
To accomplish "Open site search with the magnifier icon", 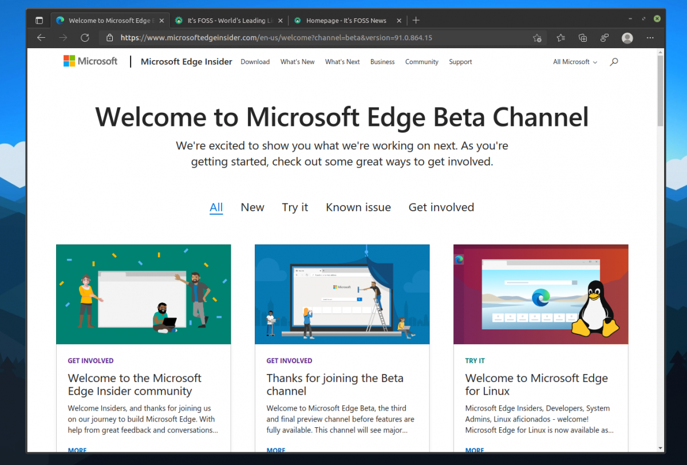I will (614, 61).
